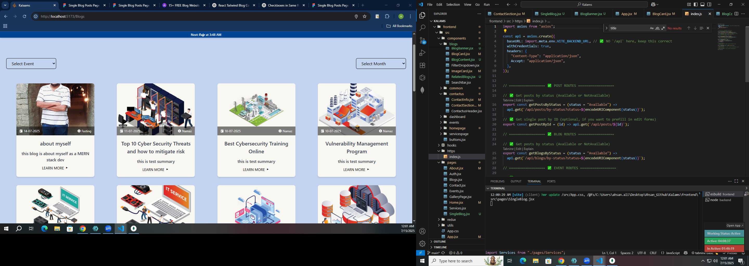This screenshot has width=749, height=266.
Task: Toggle the bookmark star in Chrome address bar
Action: click(x=365, y=17)
